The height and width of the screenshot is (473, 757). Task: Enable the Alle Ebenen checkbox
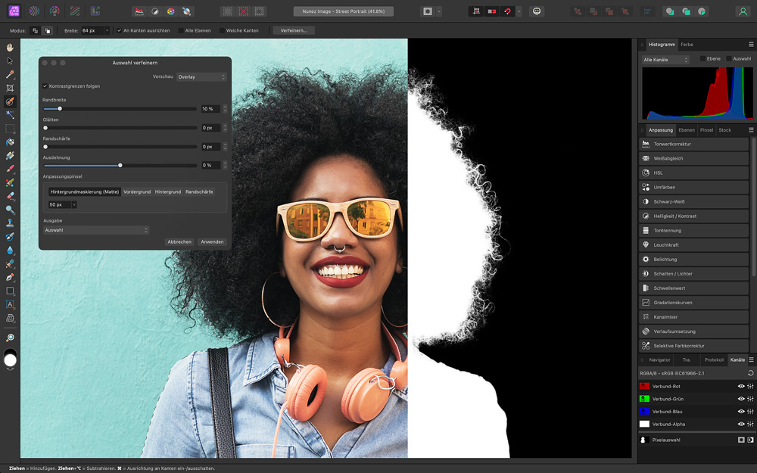tap(181, 30)
